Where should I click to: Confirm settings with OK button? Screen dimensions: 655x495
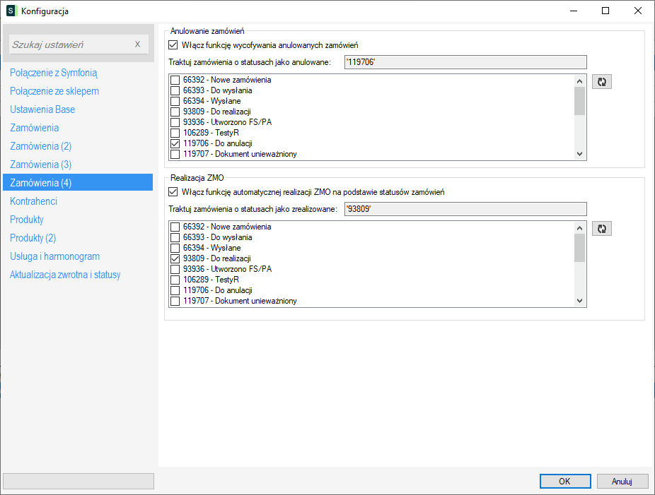(564, 481)
